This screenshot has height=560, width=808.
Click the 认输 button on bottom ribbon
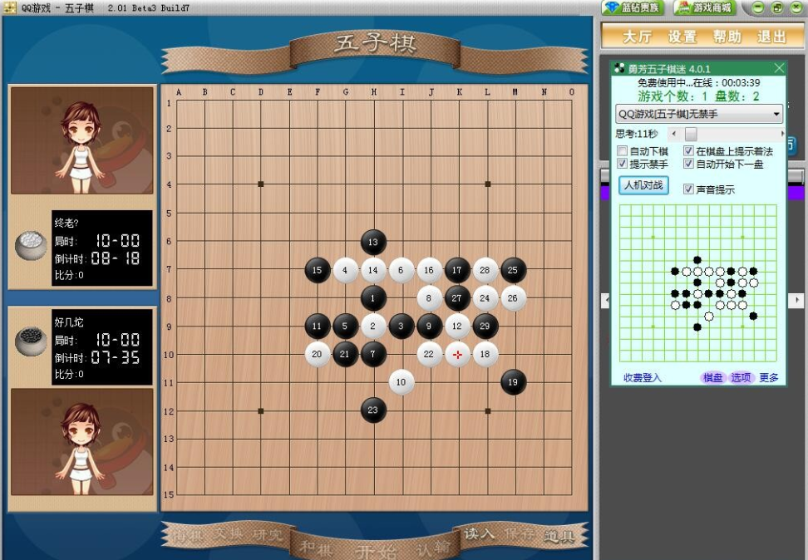point(433,548)
